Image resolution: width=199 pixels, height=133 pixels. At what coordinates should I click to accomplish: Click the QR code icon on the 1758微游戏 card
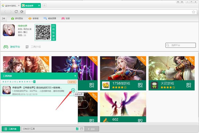pyautogui.click(x=140, y=85)
